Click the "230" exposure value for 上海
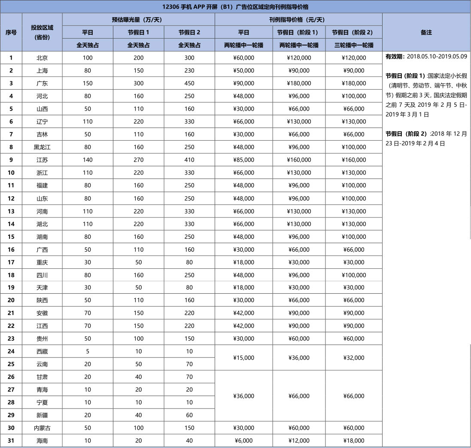Viewport: 471px width, 448px height. coord(189,70)
